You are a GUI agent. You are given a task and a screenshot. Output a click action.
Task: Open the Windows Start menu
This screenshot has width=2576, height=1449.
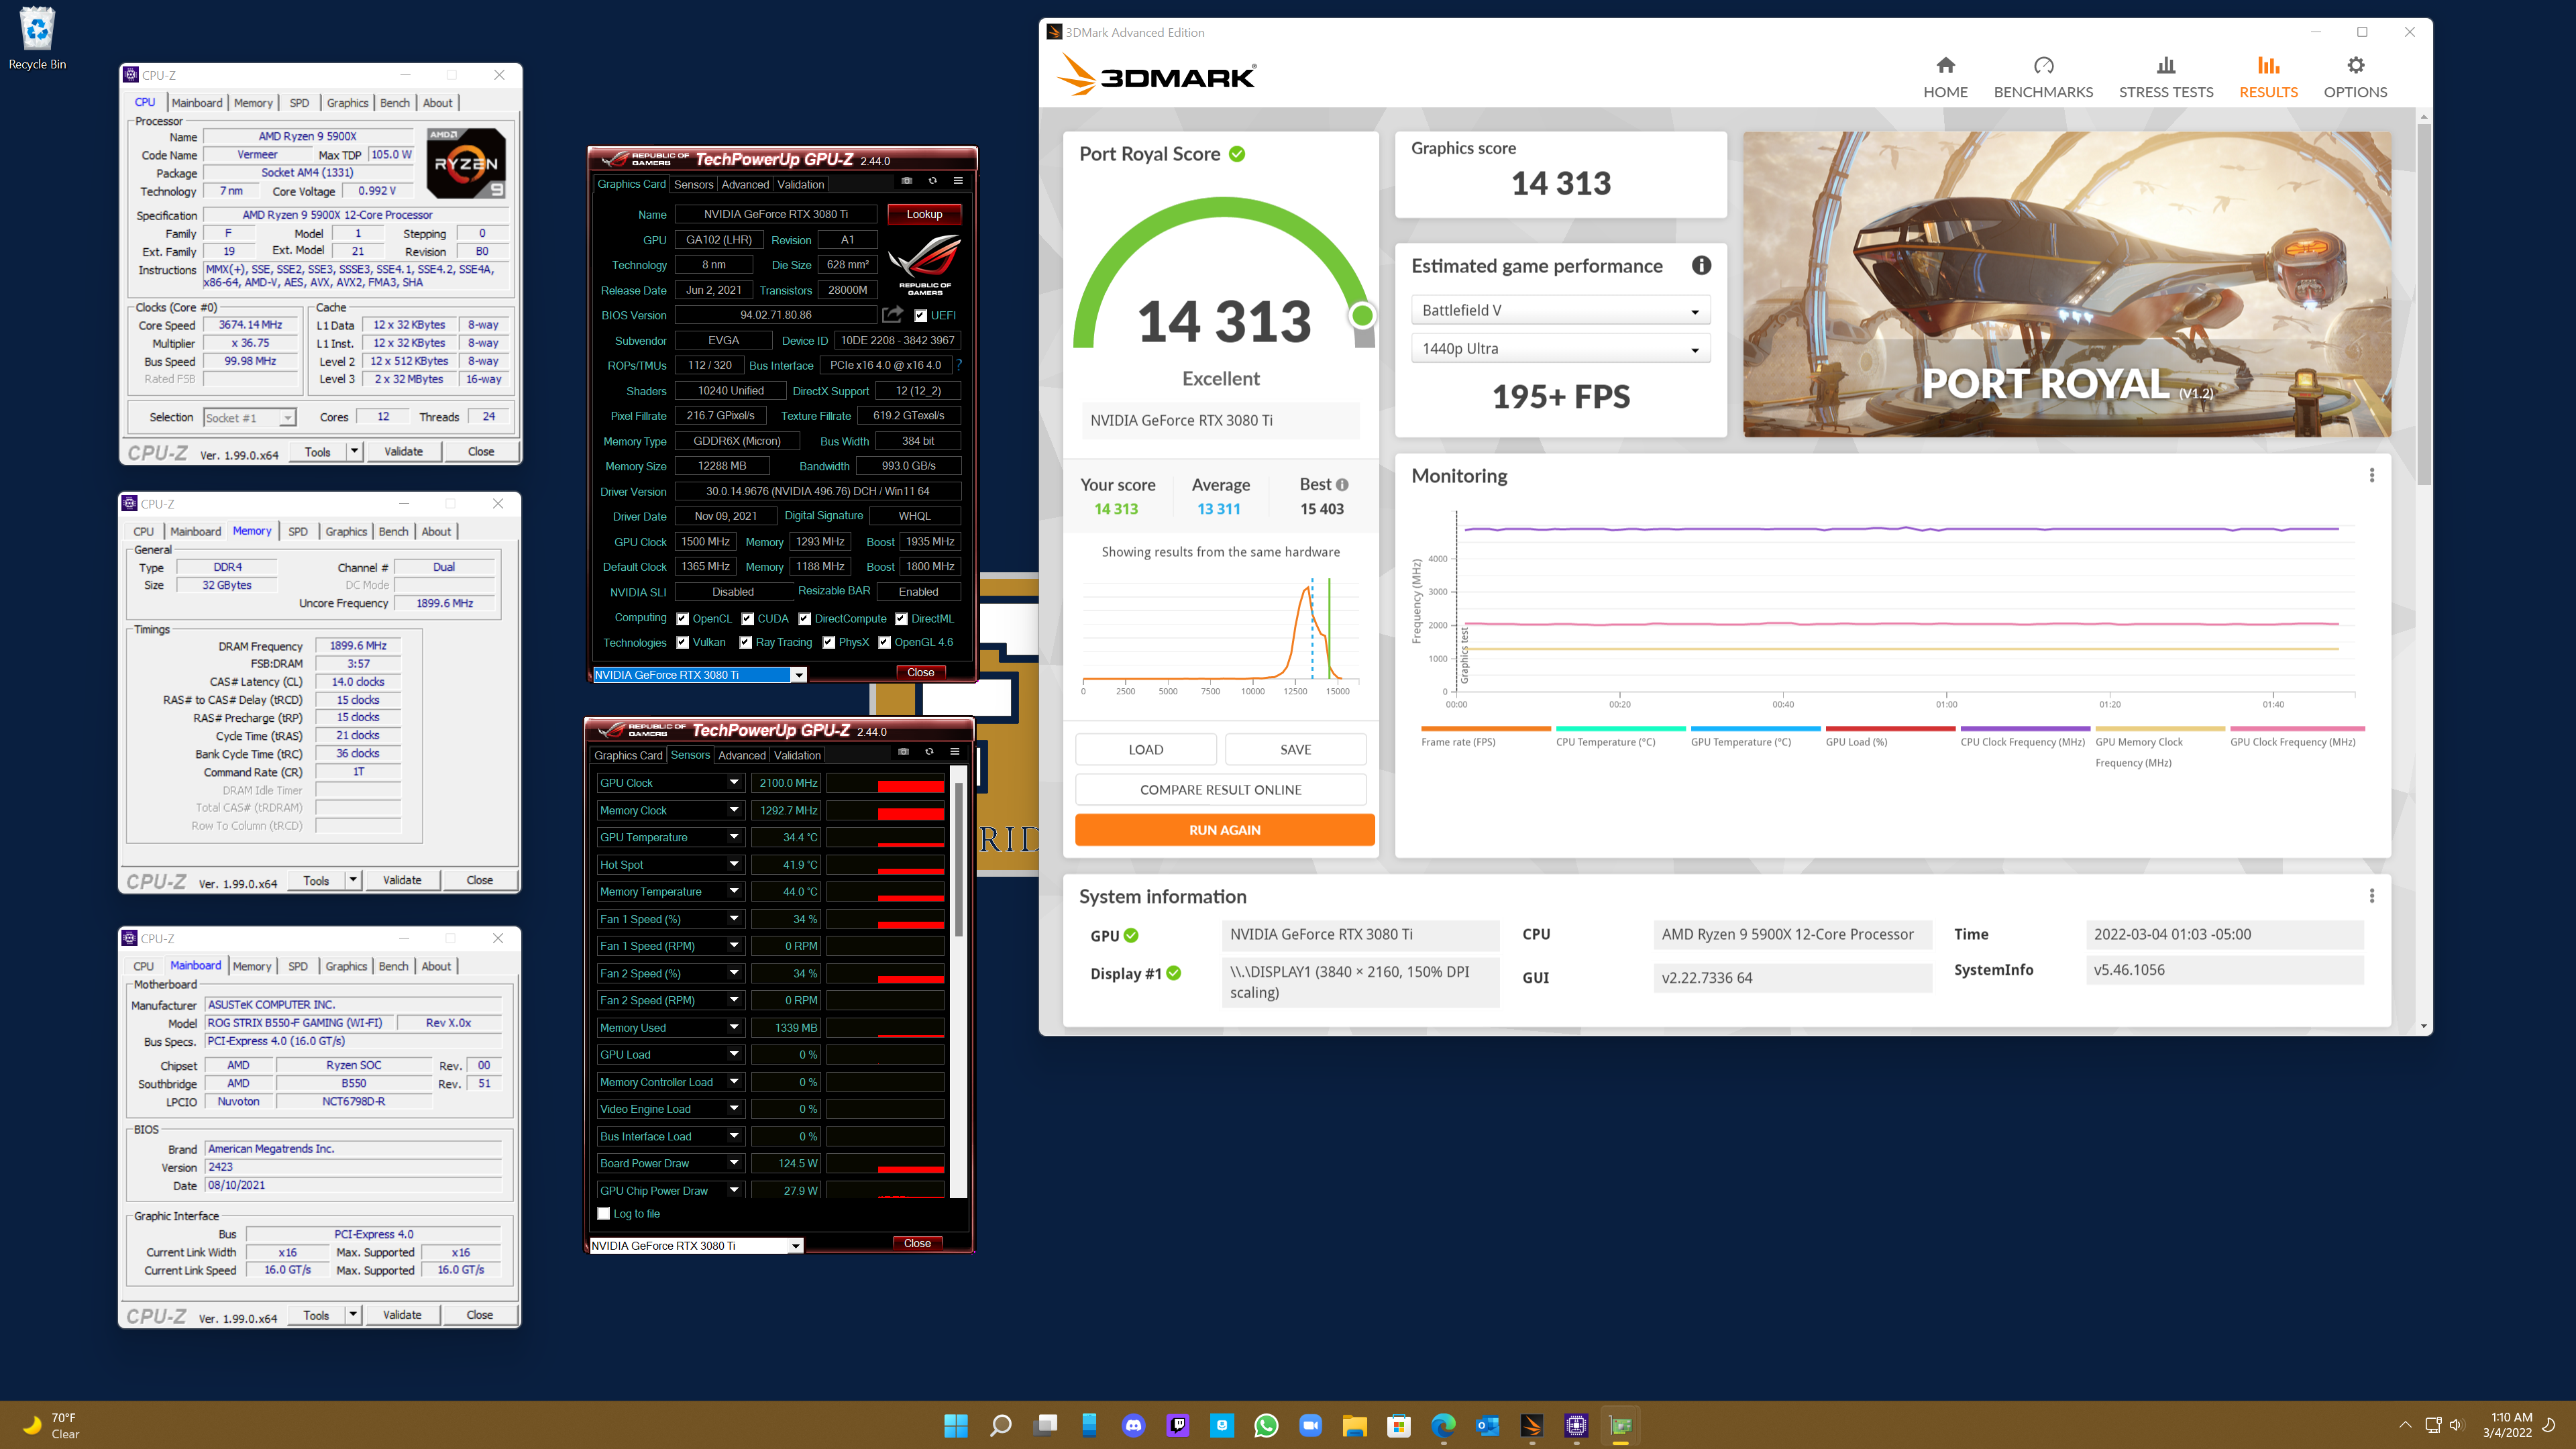pyautogui.click(x=956, y=1425)
